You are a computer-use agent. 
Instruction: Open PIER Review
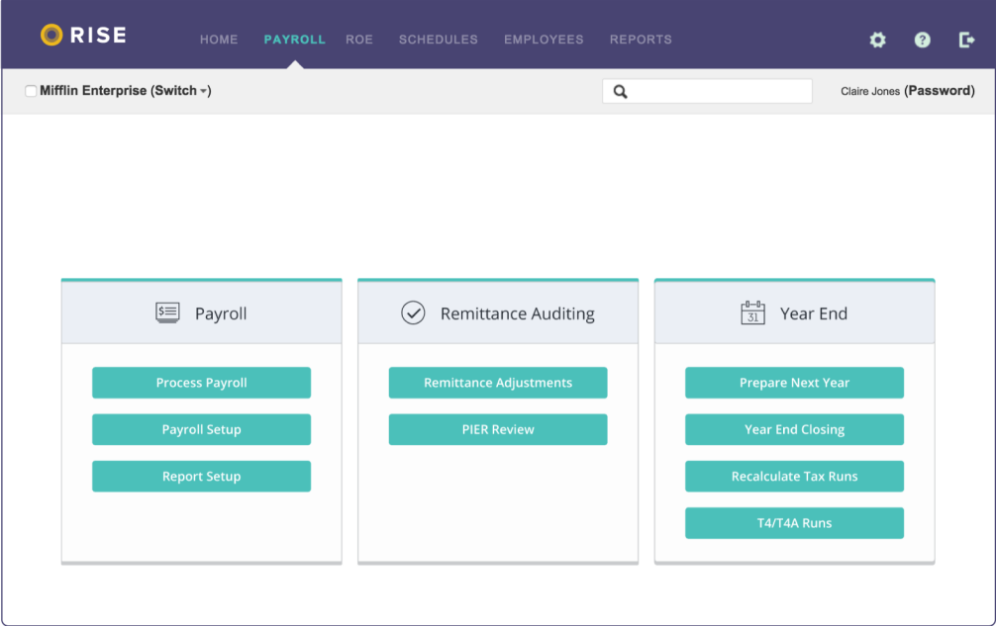(x=497, y=429)
